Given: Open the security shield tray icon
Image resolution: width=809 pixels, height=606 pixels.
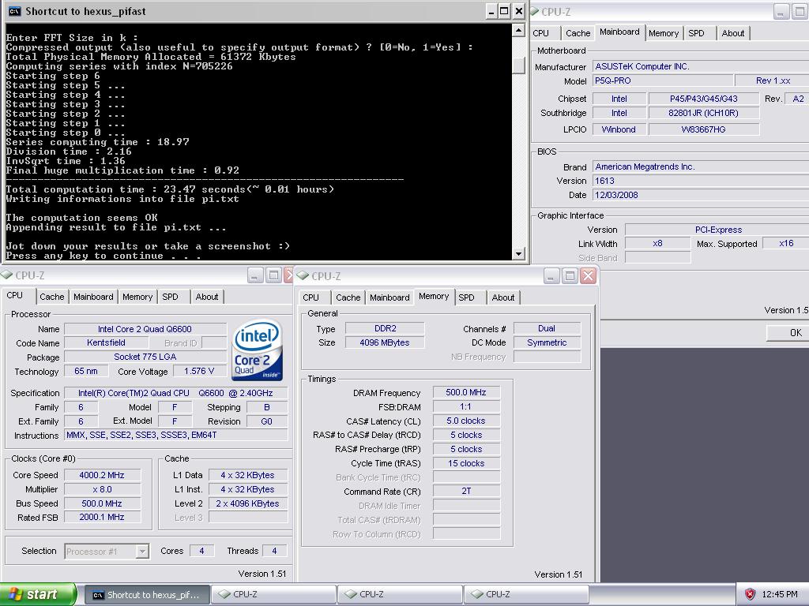Looking at the screenshot, I should (x=751, y=594).
